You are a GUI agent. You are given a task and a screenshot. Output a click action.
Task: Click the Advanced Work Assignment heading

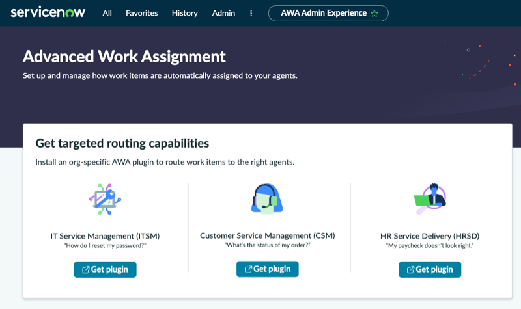click(x=124, y=57)
